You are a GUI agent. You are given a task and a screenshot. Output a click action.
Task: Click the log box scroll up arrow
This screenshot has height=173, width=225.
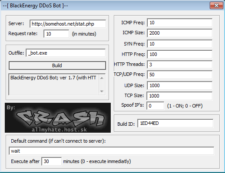tap(102, 78)
